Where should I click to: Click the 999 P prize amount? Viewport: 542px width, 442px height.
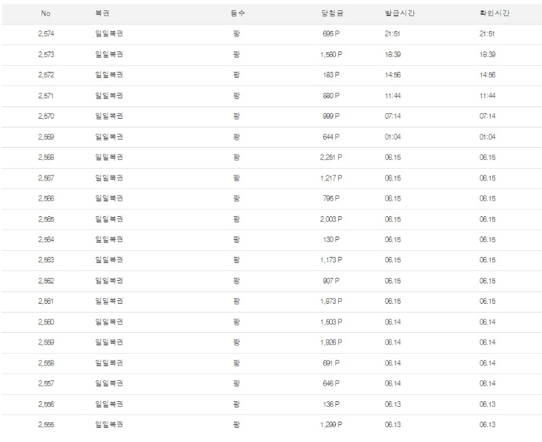331,116
